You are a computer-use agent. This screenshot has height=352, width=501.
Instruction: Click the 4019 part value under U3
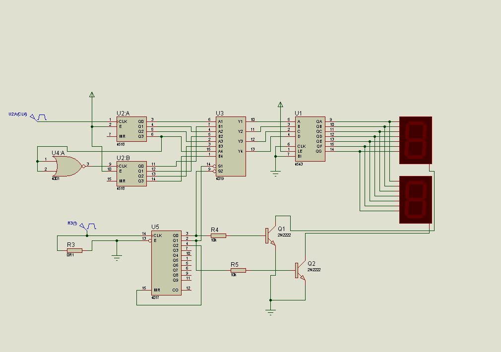tap(220, 178)
